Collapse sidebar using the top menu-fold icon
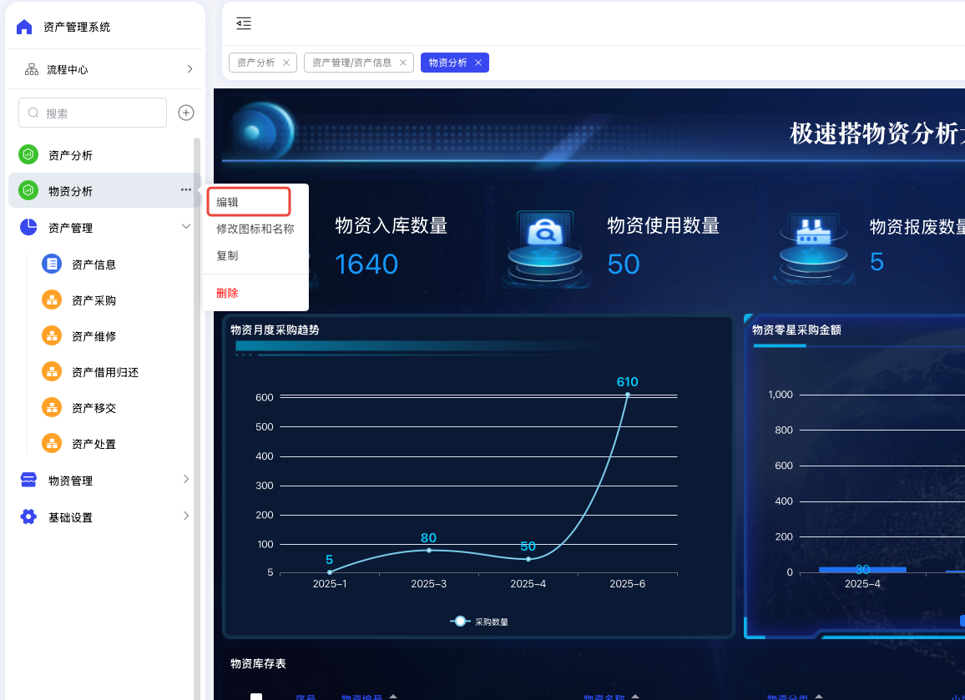This screenshot has width=965, height=700. [x=243, y=23]
